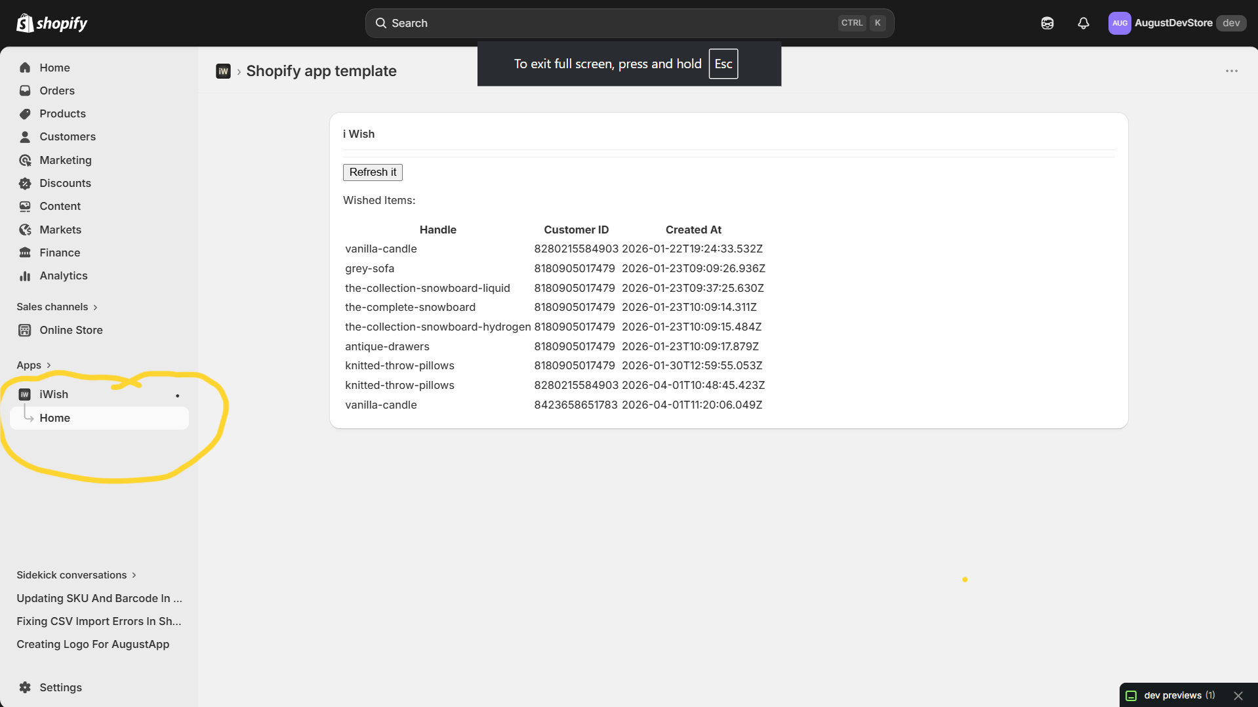Open the three-dot page actions menu
The height and width of the screenshot is (707, 1258).
pos(1232,71)
